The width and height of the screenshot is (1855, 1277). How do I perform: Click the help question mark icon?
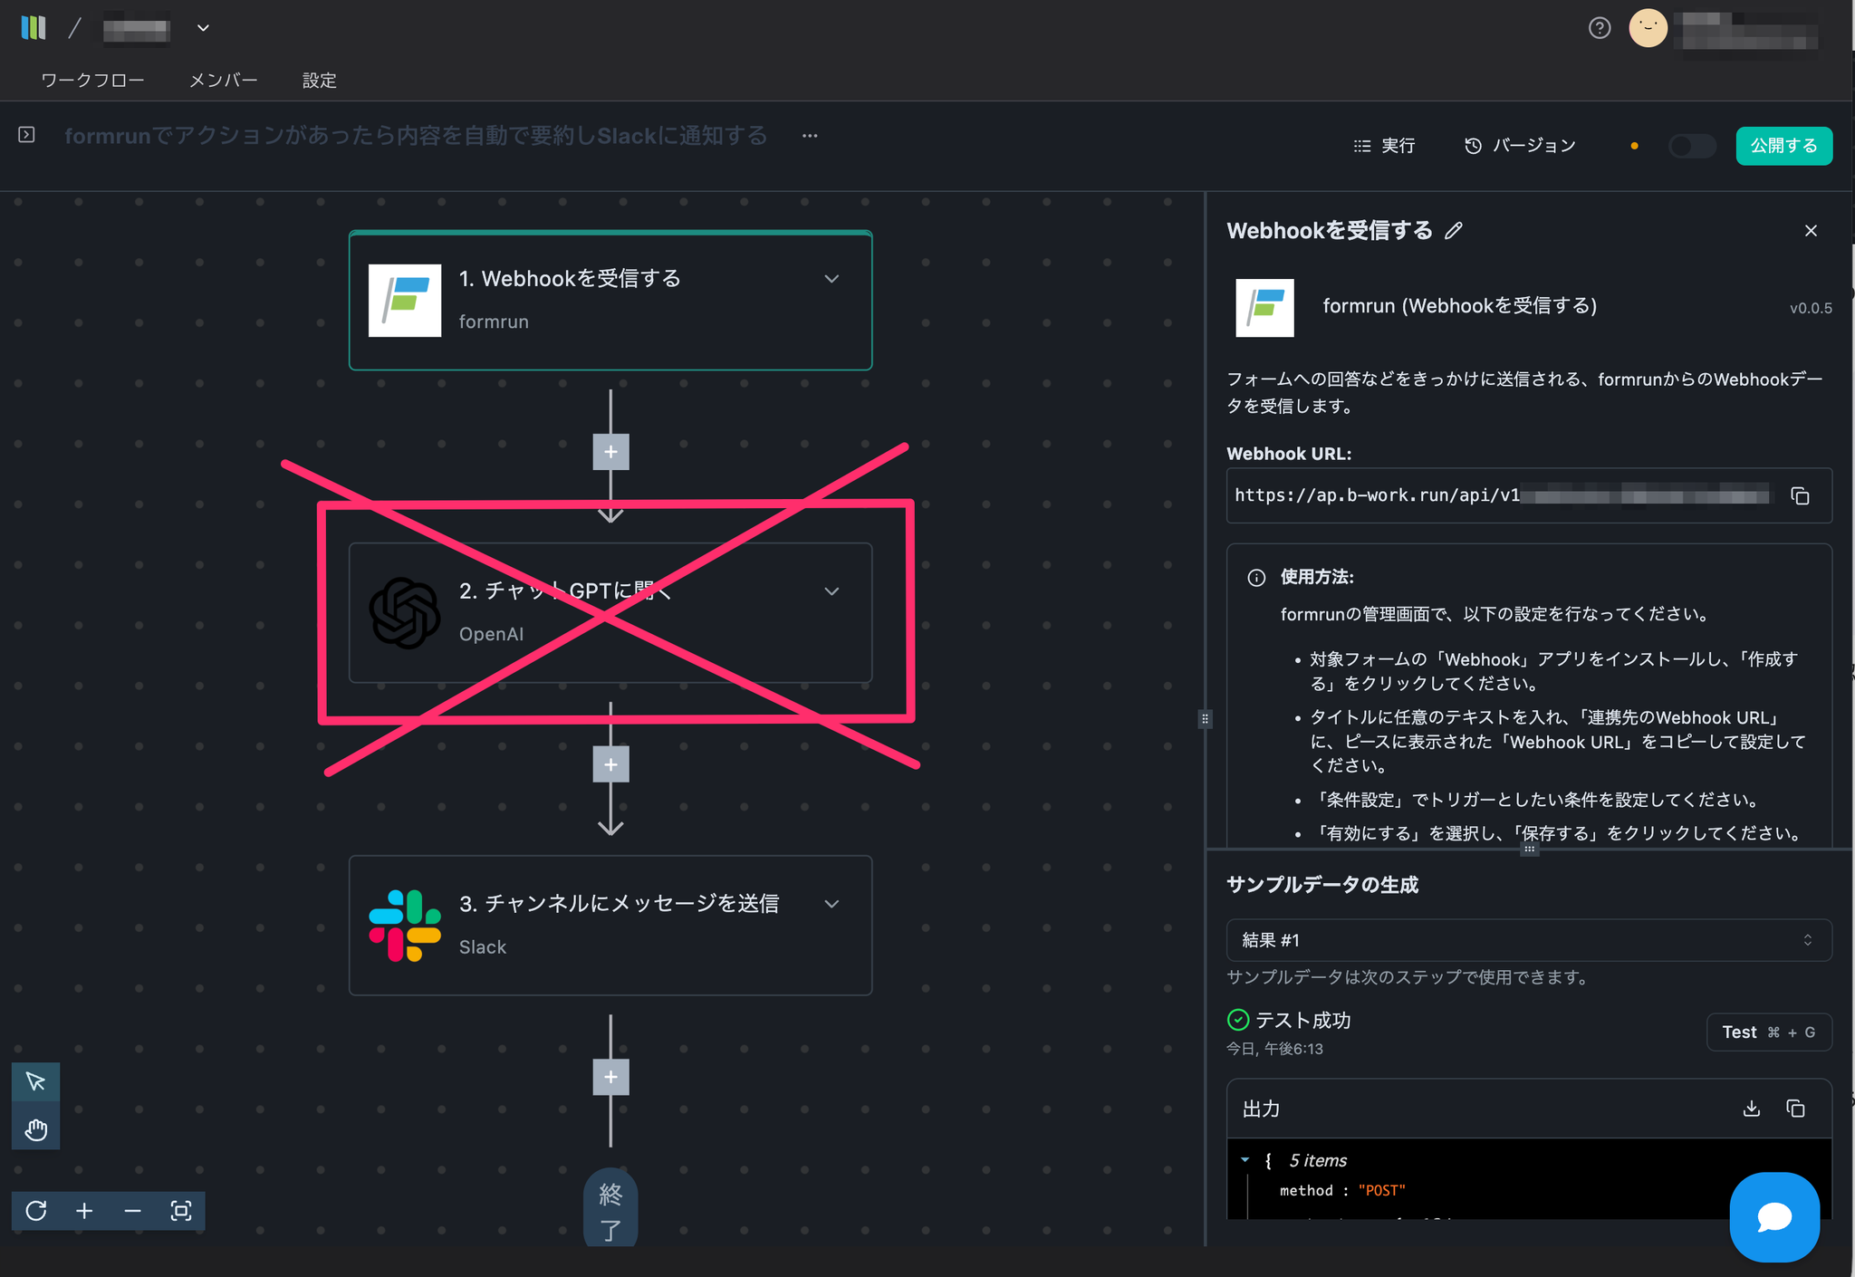point(1600,28)
